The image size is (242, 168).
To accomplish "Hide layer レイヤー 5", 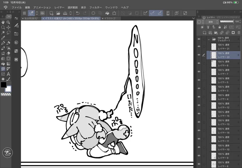I will coord(199,80).
